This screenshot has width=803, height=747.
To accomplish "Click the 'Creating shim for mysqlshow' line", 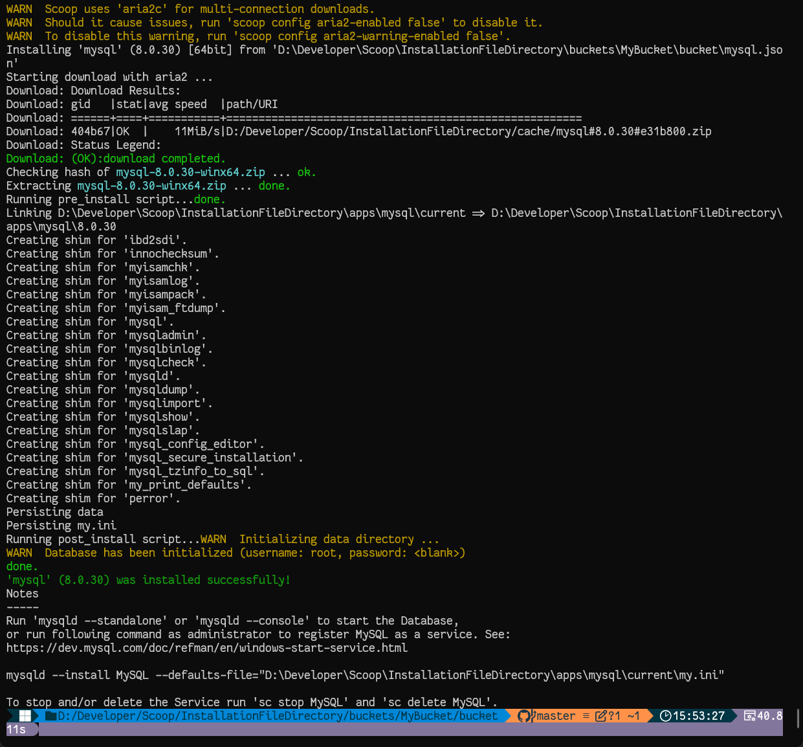I will (x=103, y=416).
